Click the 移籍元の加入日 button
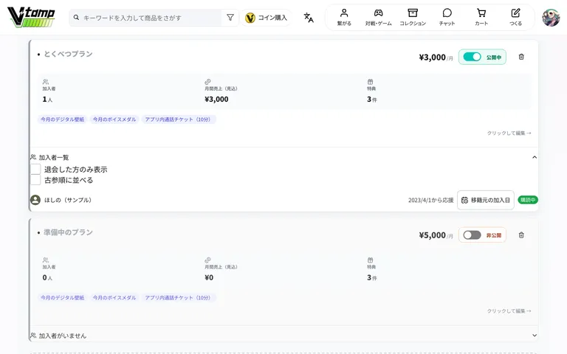The width and height of the screenshot is (567, 354). (x=486, y=200)
